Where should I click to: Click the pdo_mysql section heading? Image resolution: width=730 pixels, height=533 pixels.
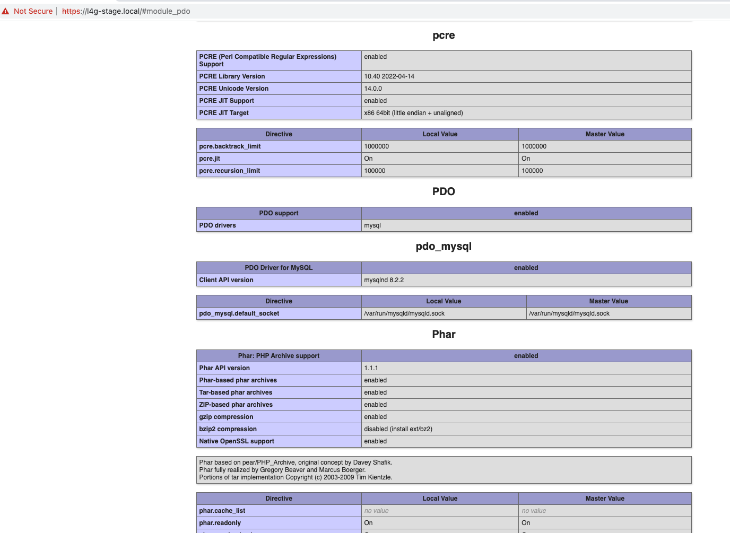coord(444,246)
